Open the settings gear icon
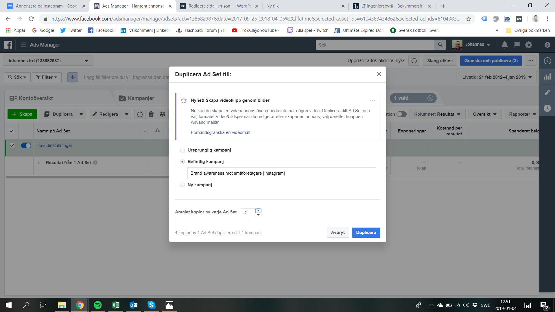 click(x=529, y=45)
